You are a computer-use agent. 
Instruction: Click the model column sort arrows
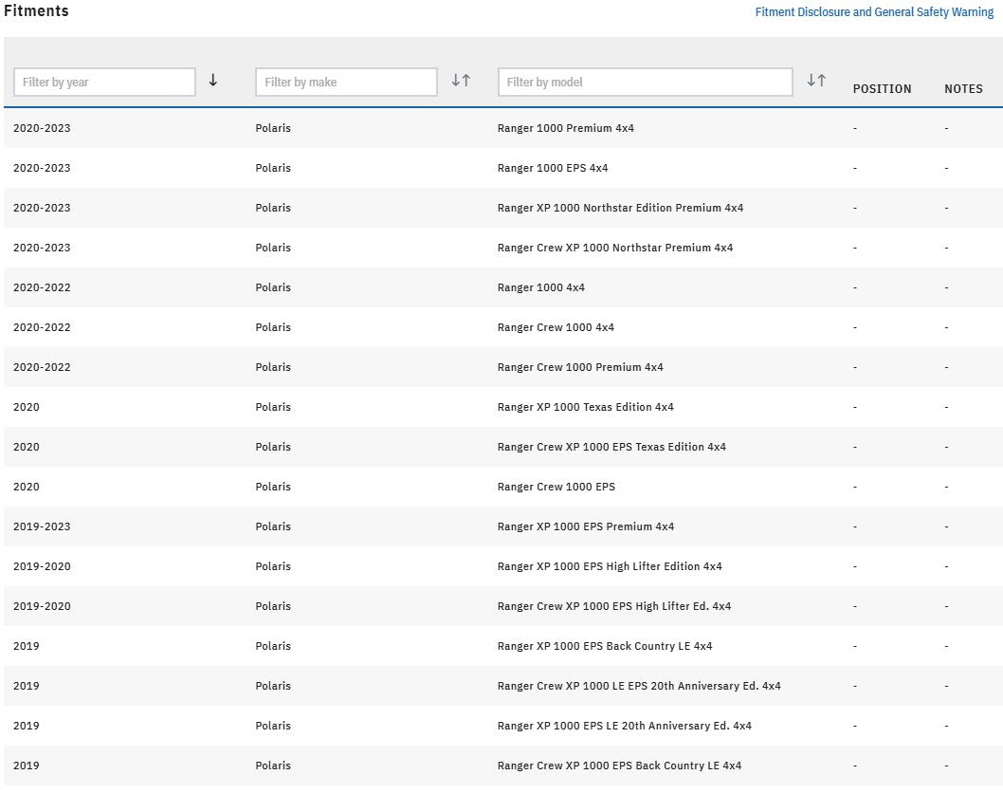(816, 81)
